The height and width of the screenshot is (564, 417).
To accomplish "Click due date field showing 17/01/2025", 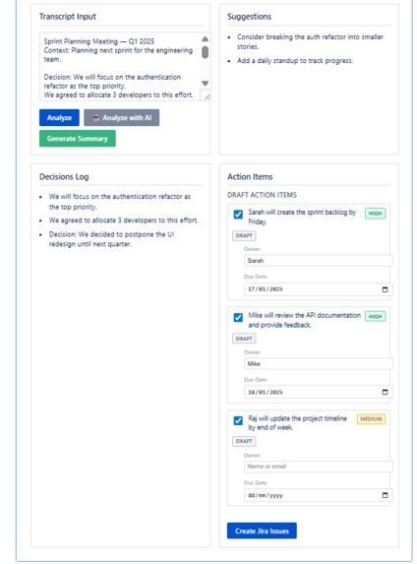I will tap(318, 289).
